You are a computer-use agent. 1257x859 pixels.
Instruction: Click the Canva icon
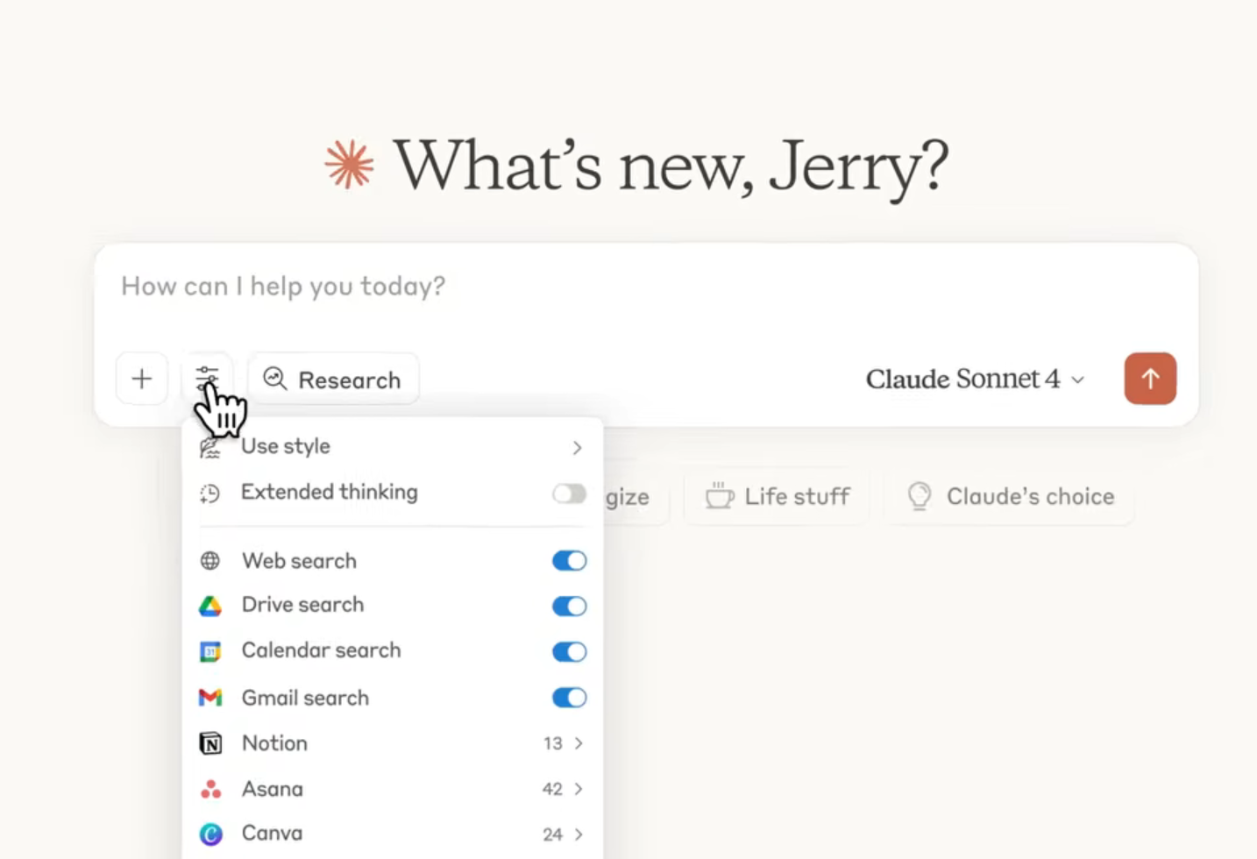pyautogui.click(x=210, y=834)
